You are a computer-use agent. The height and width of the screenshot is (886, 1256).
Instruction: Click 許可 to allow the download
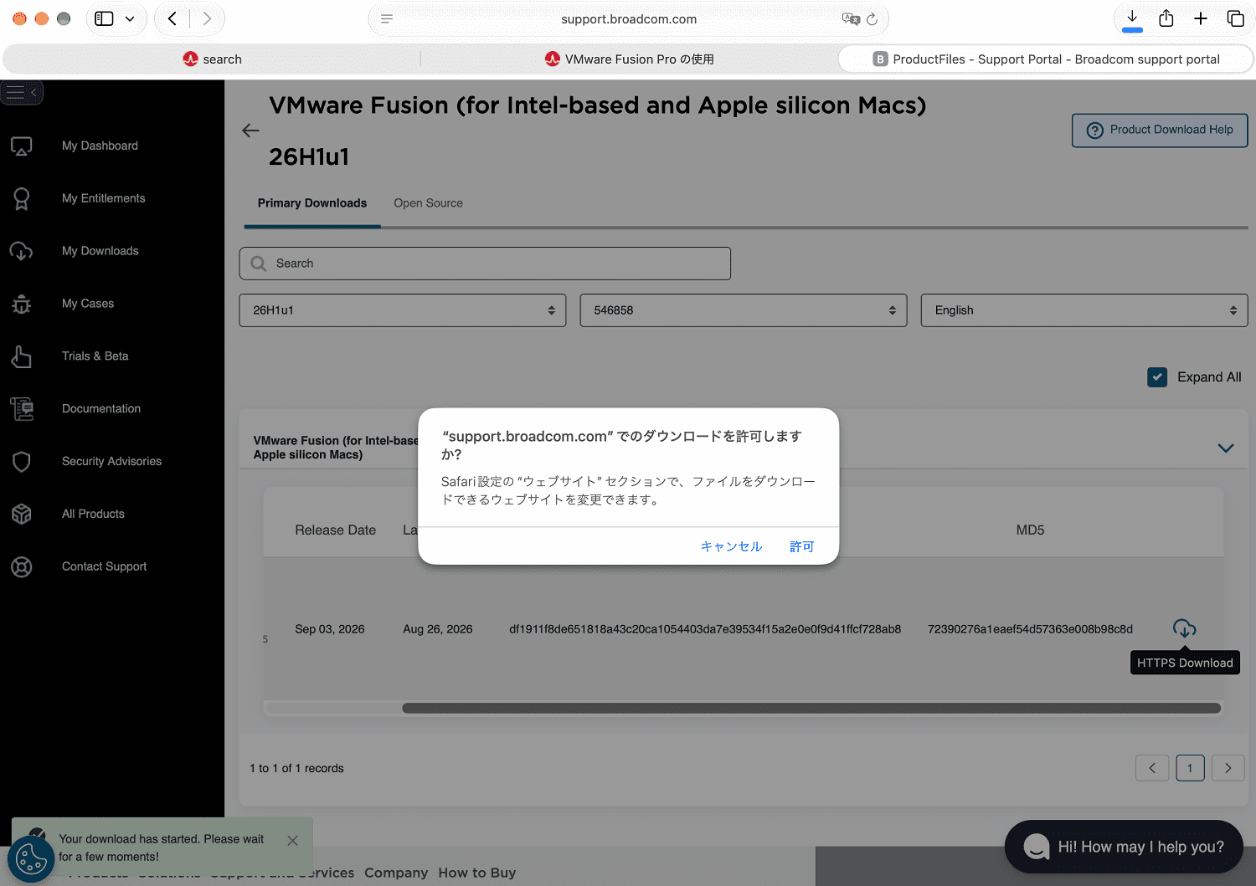[x=802, y=546]
